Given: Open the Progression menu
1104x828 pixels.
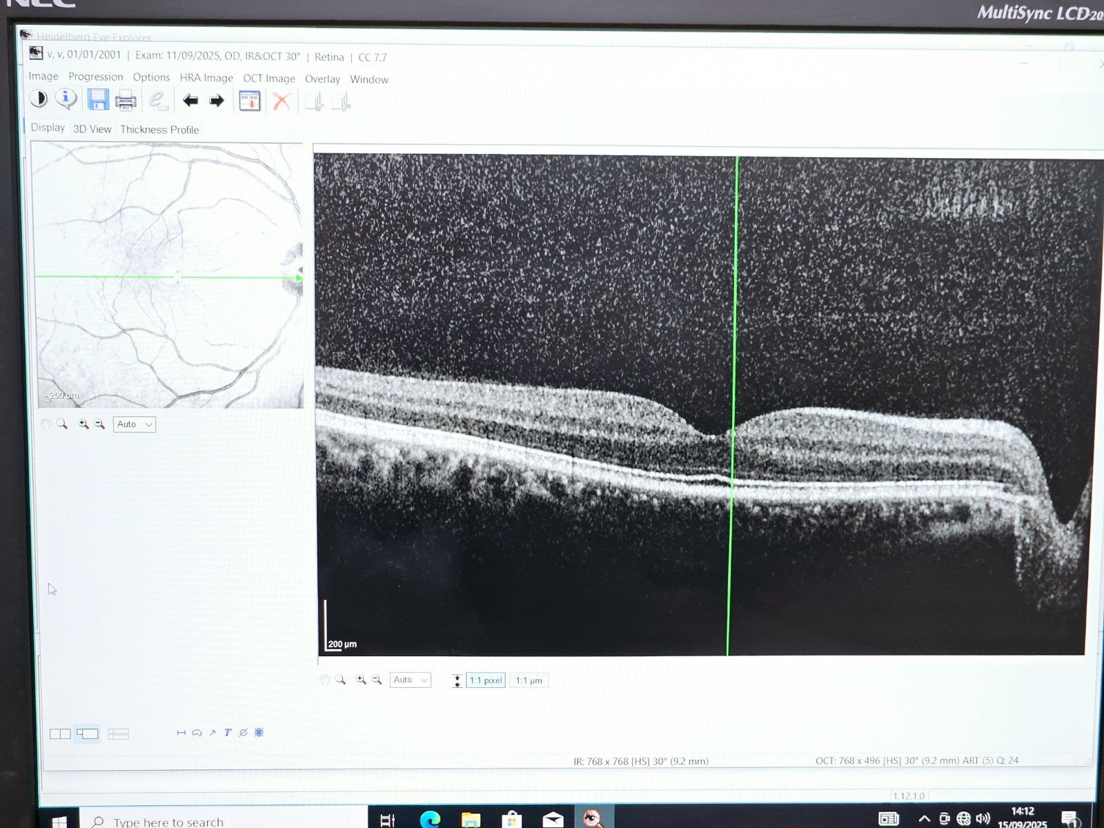Looking at the screenshot, I should (x=96, y=77).
